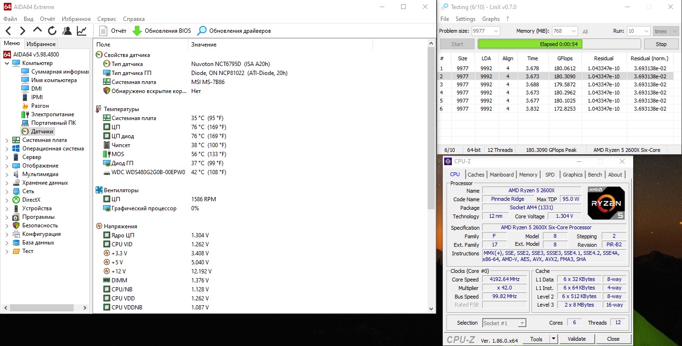Go back with AIDA64 back arrow
This screenshot has width=682, height=346.
8,31
